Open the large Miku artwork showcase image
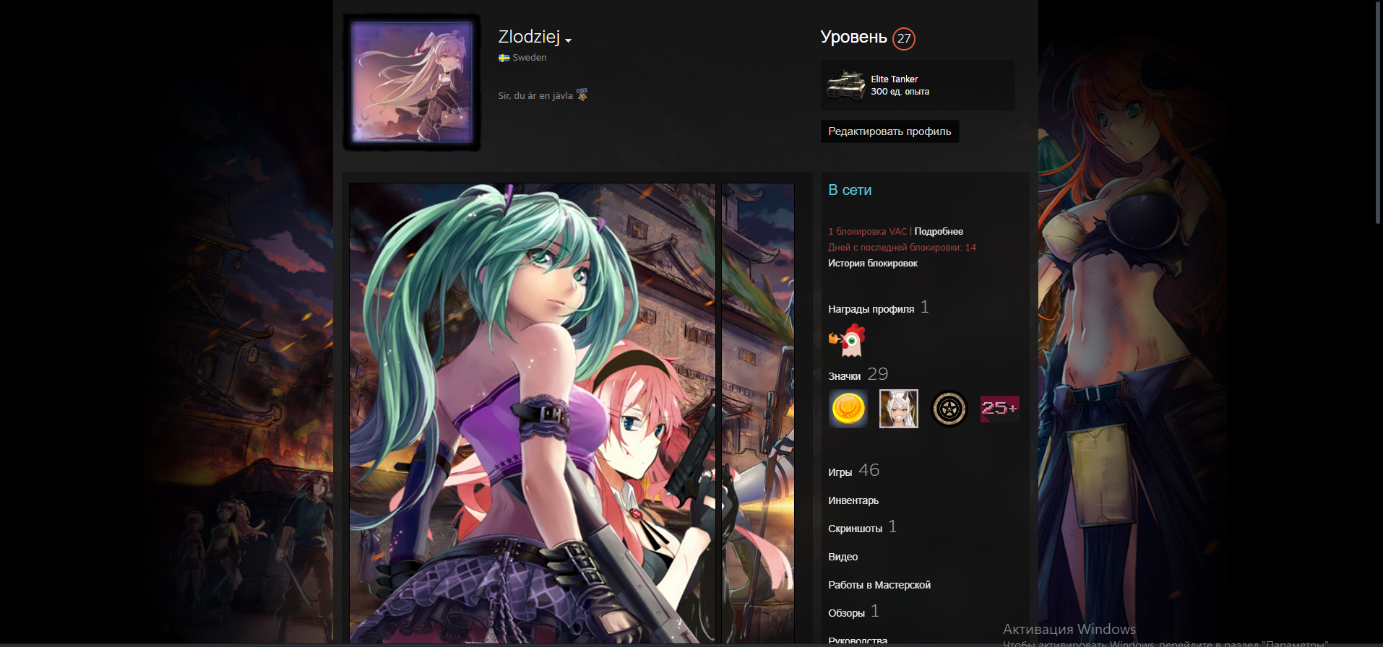 (533, 413)
